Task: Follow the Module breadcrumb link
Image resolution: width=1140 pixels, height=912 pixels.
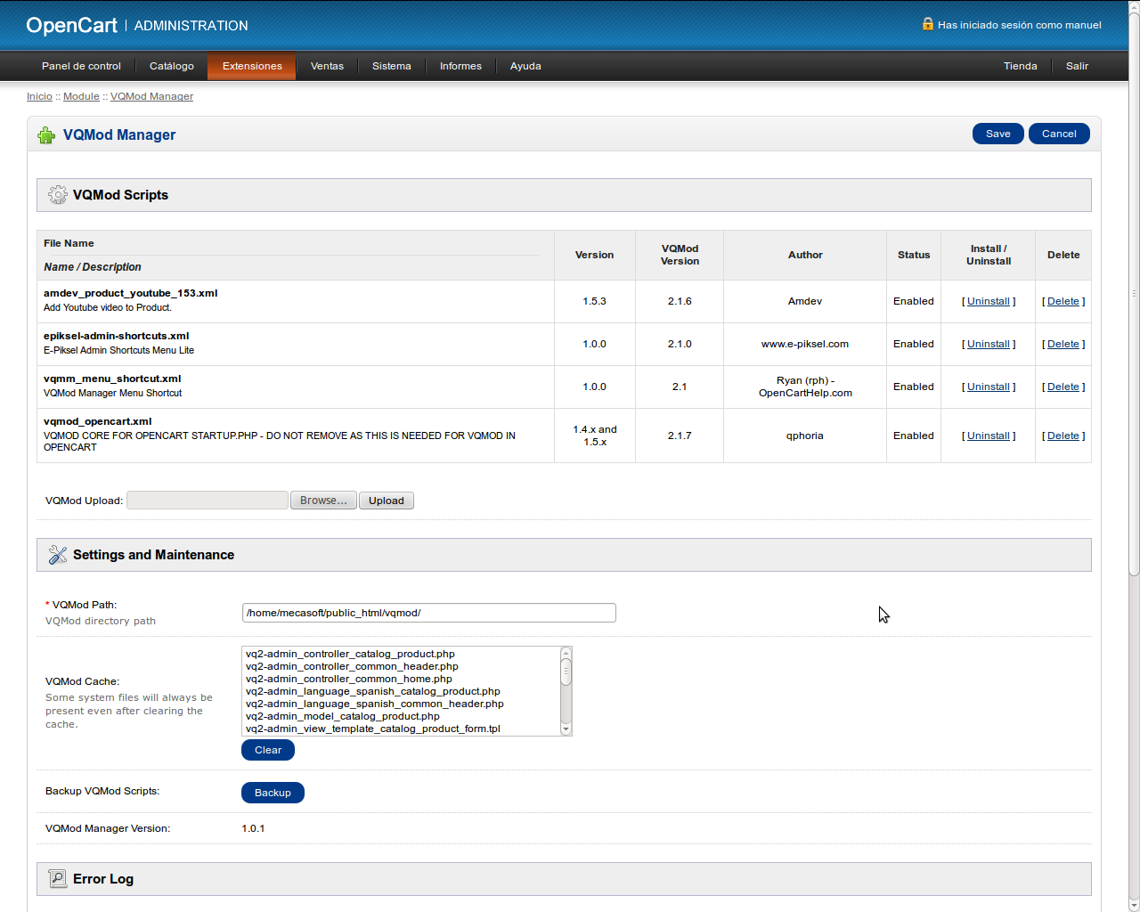Action: pyautogui.click(x=81, y=96)
